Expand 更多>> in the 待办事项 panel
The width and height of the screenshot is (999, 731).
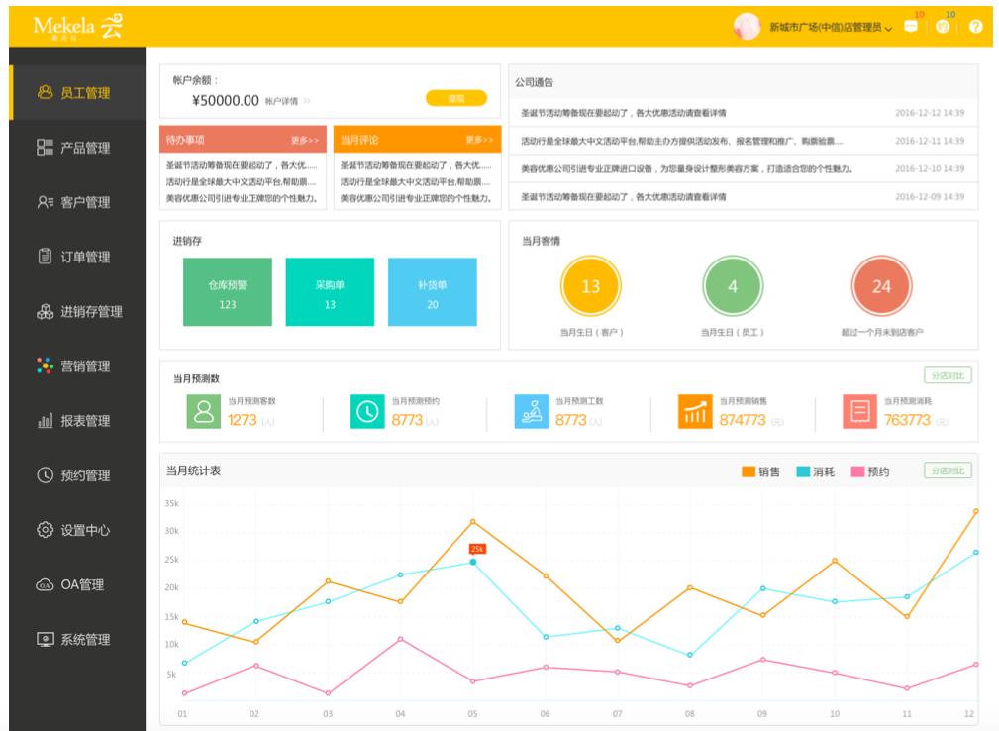click(x=304, y=140)
